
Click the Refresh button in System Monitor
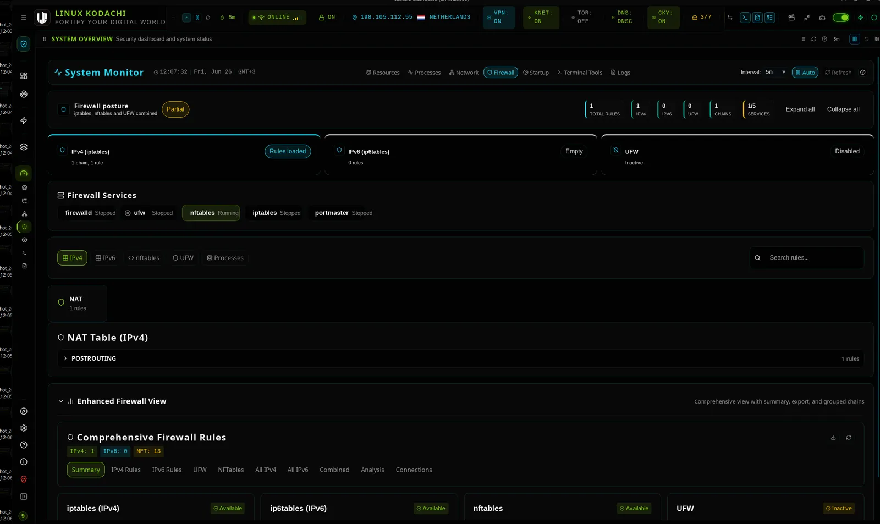click(838, 73)
